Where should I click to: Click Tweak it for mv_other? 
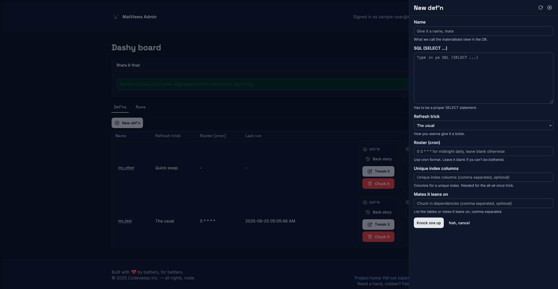(x=378, y=171)
